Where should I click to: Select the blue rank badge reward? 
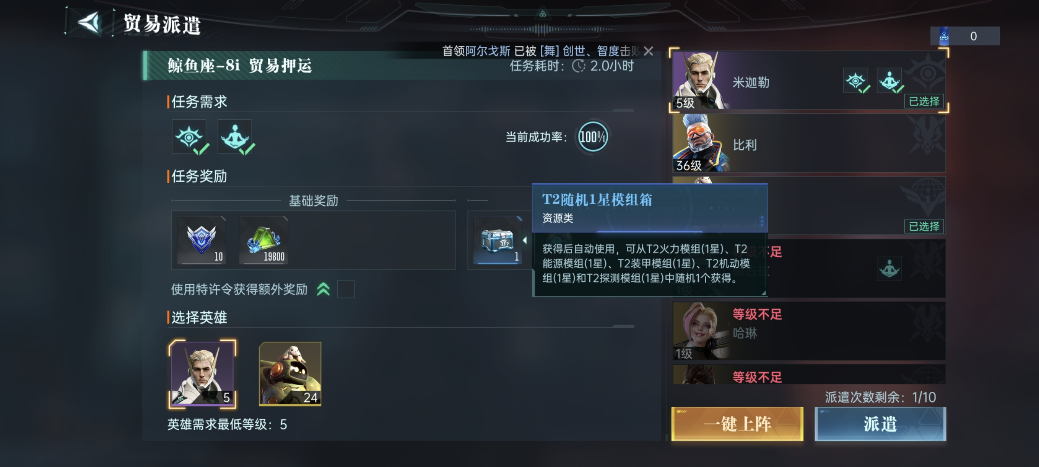(201, 240)
